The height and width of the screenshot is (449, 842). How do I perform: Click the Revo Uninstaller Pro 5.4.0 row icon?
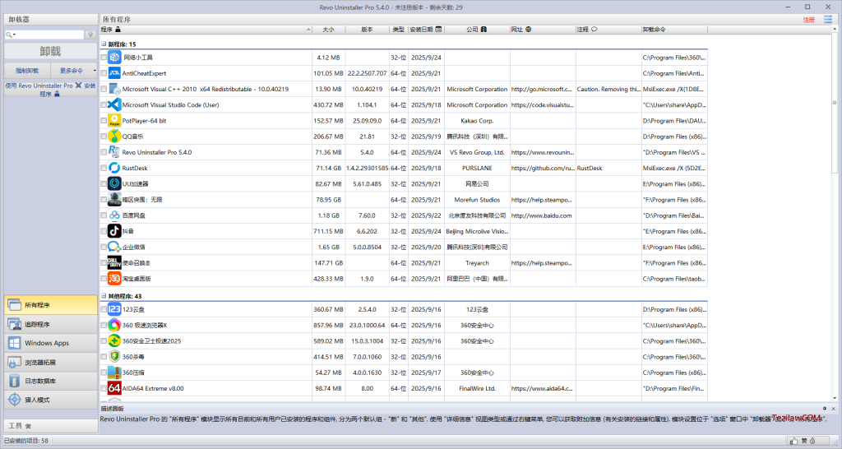point(114,152)
